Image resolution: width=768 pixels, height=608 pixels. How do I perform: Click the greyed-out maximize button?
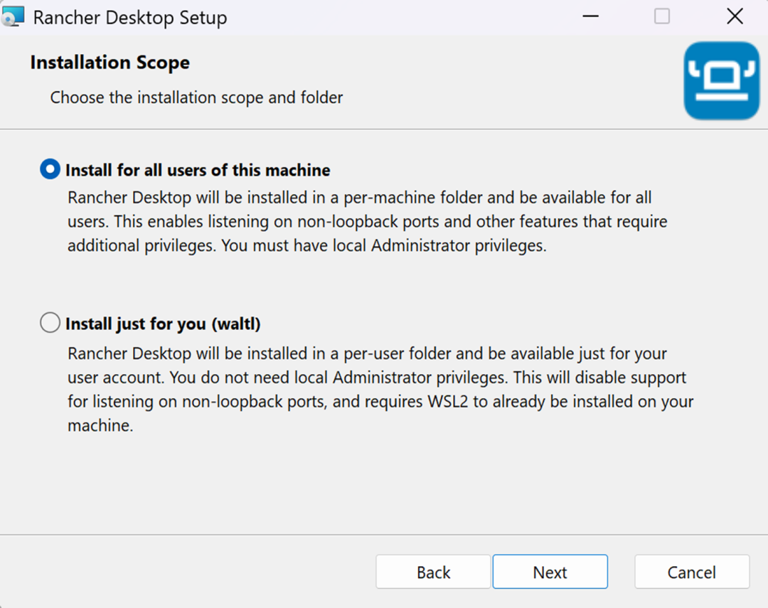tap(662, 17)
